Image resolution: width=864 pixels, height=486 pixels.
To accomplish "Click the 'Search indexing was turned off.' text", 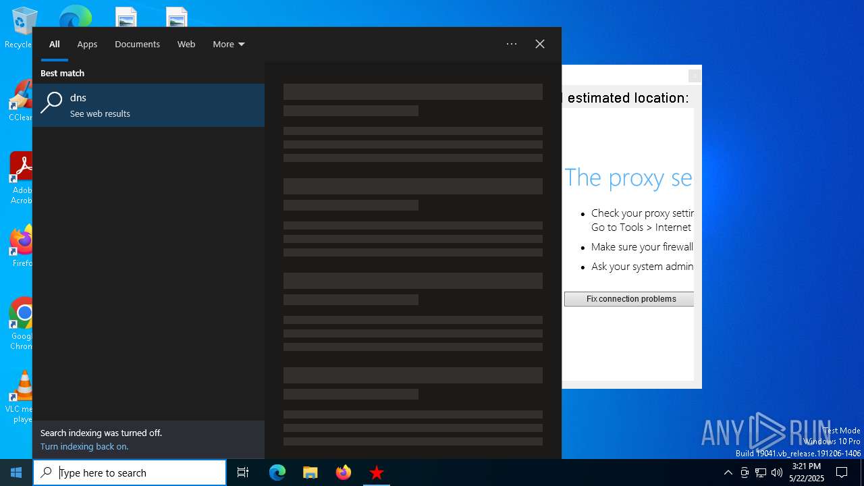I will [101, 433].
